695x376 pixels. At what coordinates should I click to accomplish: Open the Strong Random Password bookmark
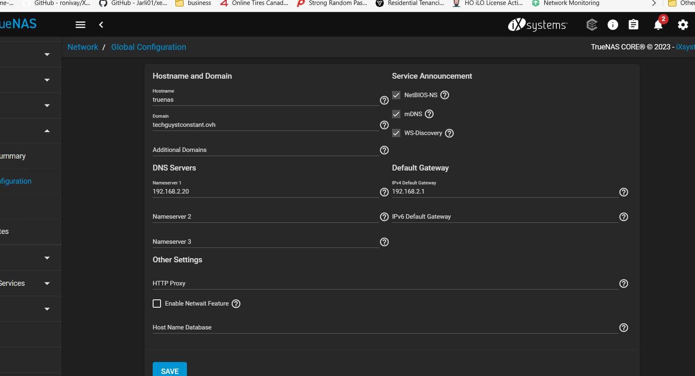click(332, 3)
